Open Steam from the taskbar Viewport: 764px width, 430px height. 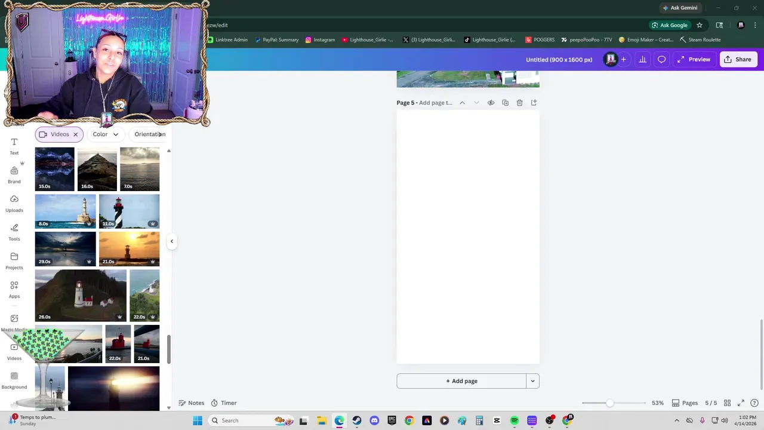tap(357, 420)
